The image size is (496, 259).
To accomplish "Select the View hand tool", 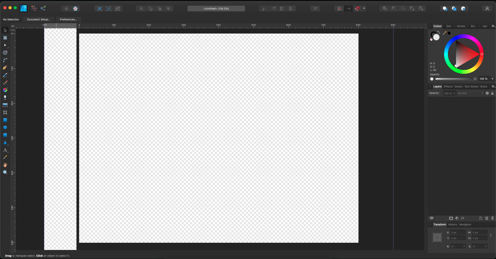I will [x=5, y=165].
